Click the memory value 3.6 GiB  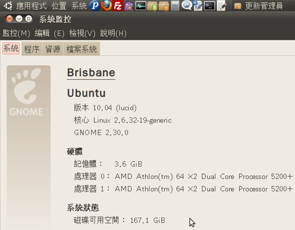(128, 164)
